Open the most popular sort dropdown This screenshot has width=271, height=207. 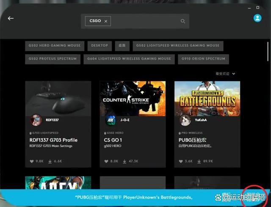(225, 74)
